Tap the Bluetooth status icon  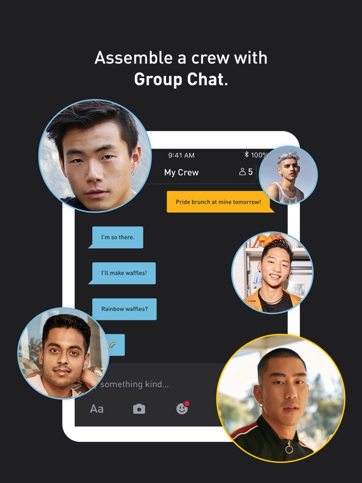(246, 154)
